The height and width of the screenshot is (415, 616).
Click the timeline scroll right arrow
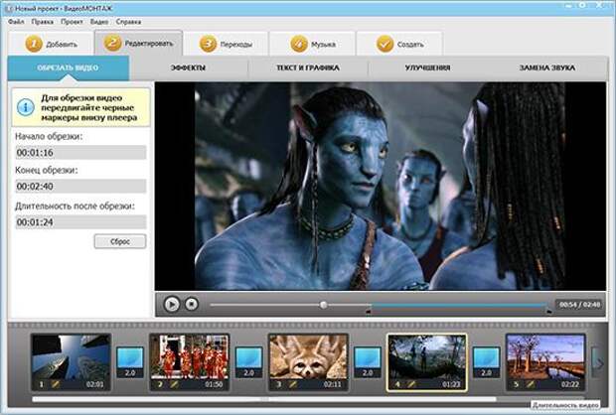point(599,363)
